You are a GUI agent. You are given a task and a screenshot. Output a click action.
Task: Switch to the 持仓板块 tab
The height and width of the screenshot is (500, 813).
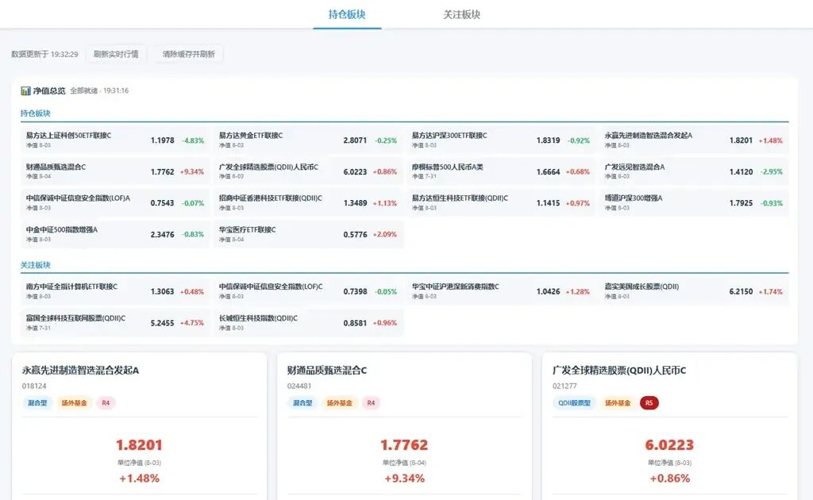(x=347, y=14)
